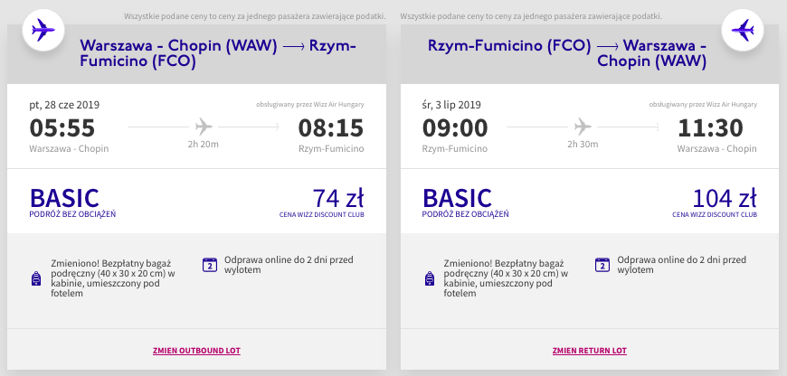Click the outbound cabin baggage backpack icon
Image resolution: width=787 pixels, height=376 pixels.
(x=35, y=278)
